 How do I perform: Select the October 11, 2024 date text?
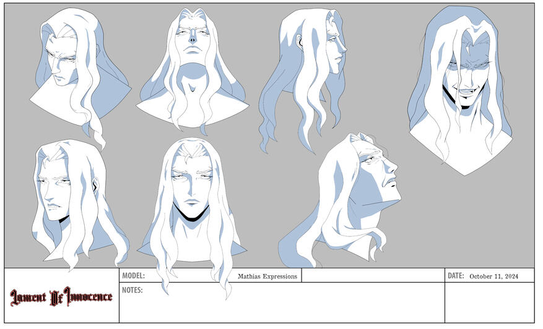pyautogui.click(x=493, y=276)
